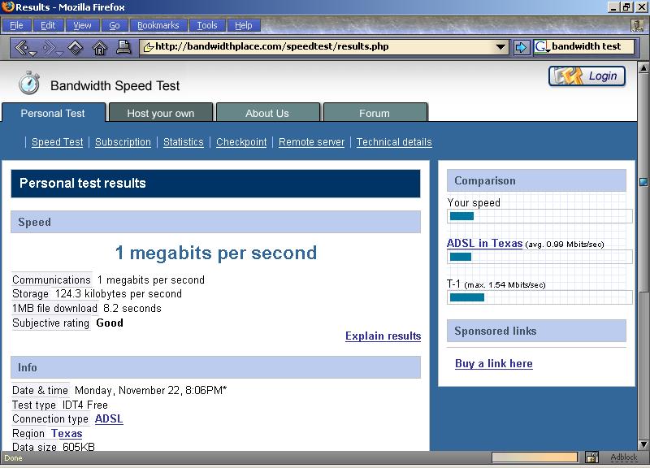Click the vertical scrollbar up arrow
Screen dimensions: 650x468
point(643,67)
